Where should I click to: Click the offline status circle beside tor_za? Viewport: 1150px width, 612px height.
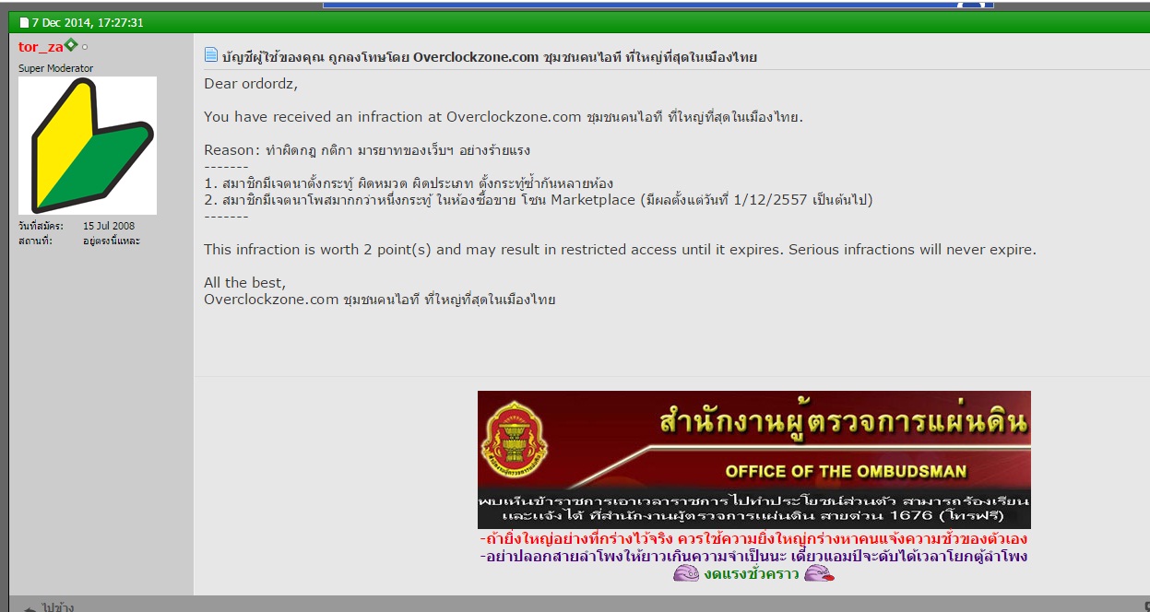click(85, 47)
